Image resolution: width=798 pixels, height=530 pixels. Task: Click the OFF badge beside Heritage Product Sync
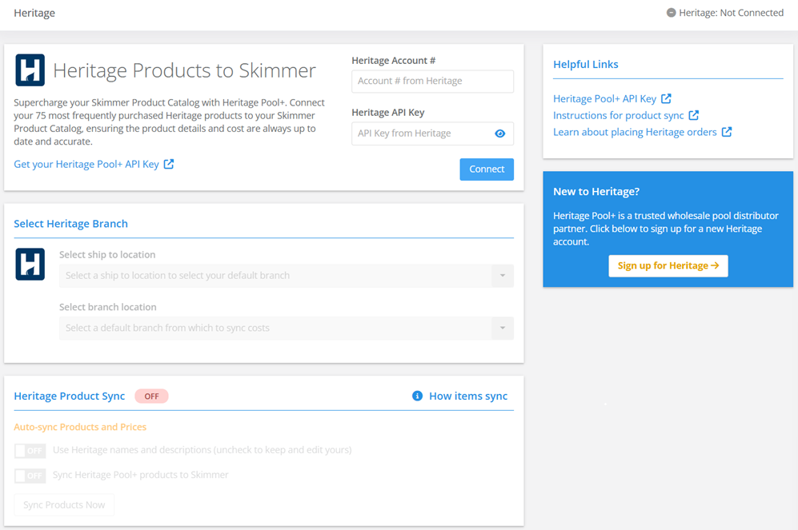(x=151, y=397)
